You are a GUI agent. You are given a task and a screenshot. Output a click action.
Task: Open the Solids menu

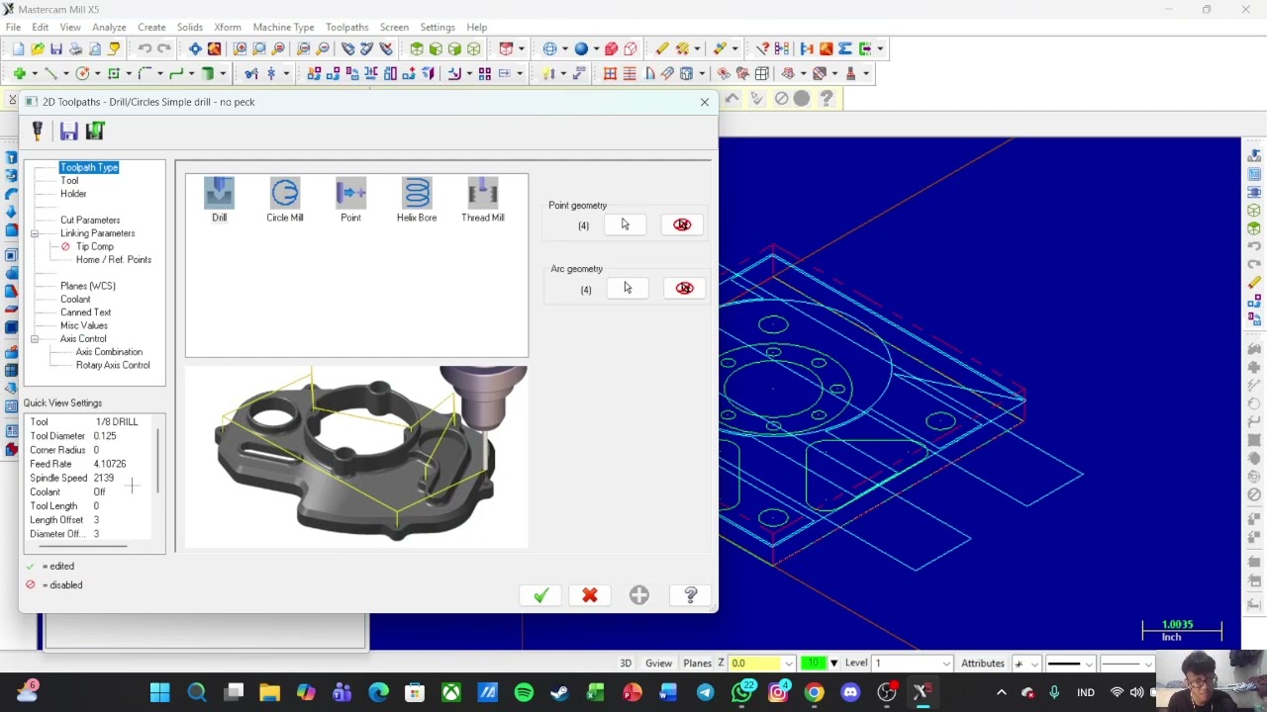click(189, 27)
